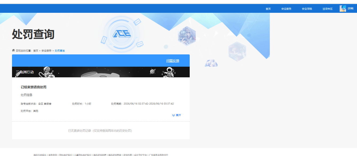The height and width of the screenshot is (156, 357).
Task: Click the 三角洲行动 game banner
Action: (101, 72)
